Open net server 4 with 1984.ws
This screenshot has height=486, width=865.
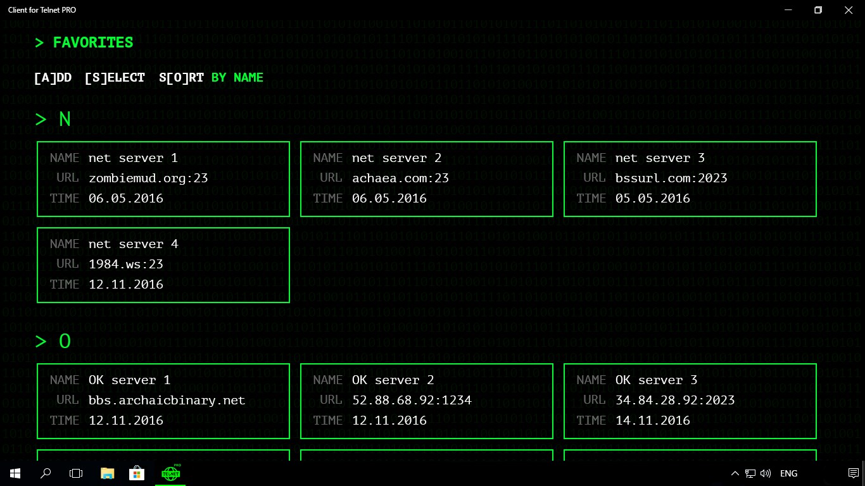click(x=163, y=265)
